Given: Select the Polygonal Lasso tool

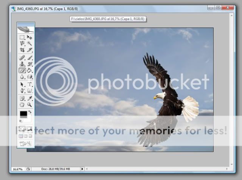Looking at the screenshot, I should 22,43.
